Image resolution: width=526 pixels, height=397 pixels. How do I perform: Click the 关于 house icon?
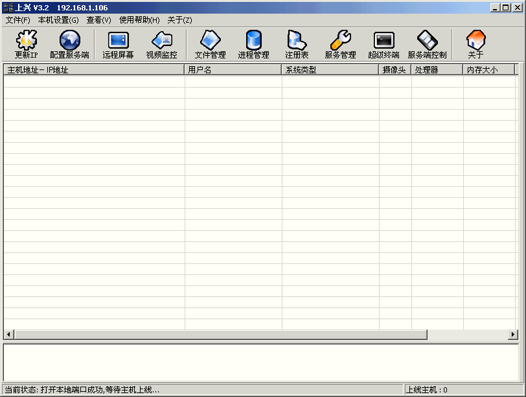click(x=475, y=44)
